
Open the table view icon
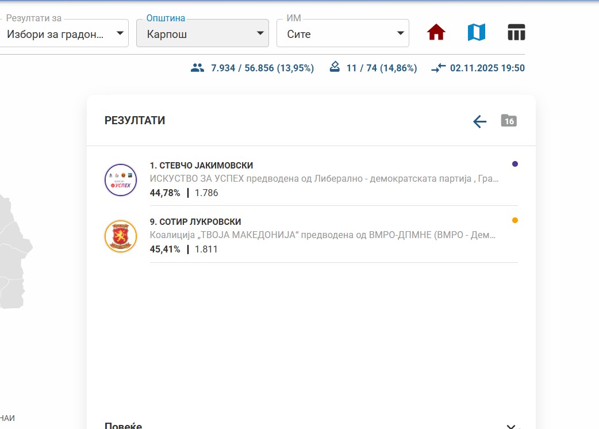pos(516,33)
